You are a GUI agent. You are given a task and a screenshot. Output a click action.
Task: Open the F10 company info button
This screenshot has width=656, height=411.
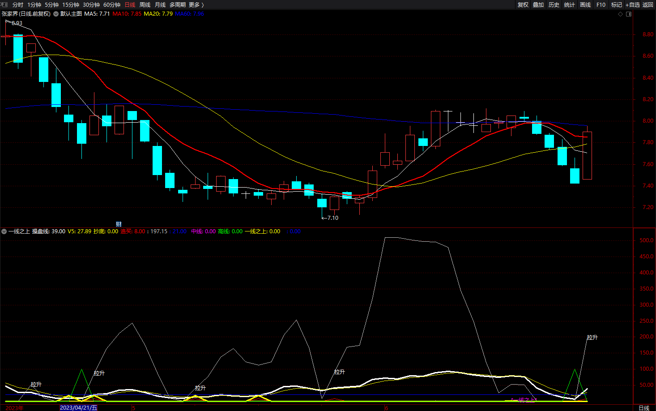[x=601, y=4]
